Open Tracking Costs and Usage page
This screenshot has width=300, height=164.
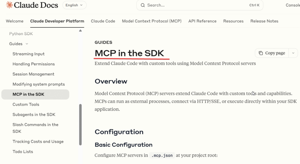tap(38, 142)
